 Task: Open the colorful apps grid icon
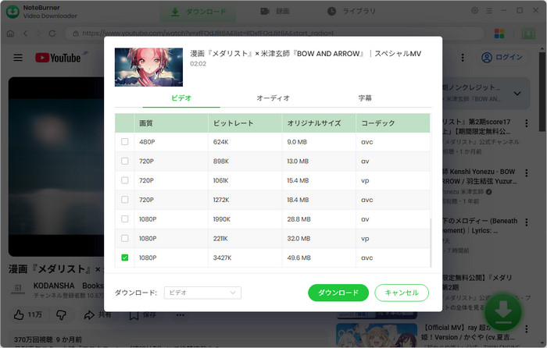point(499,34)
